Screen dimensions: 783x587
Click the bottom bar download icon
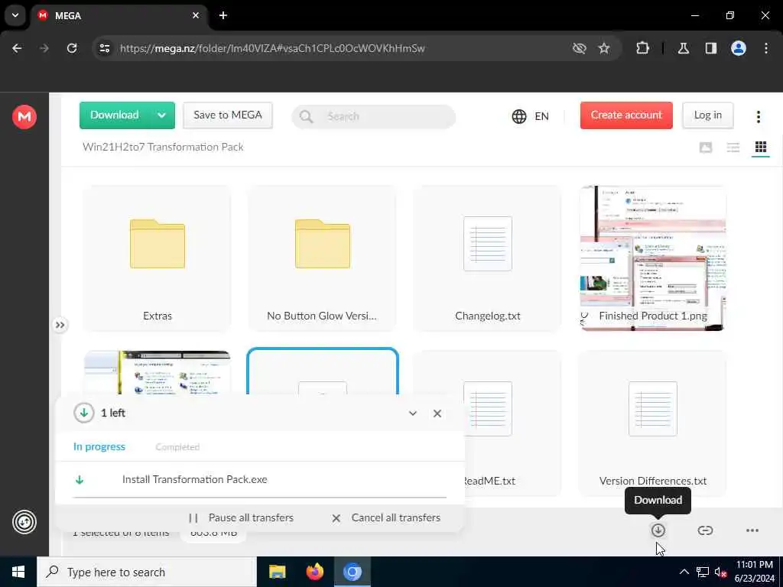tap(658, 530)
